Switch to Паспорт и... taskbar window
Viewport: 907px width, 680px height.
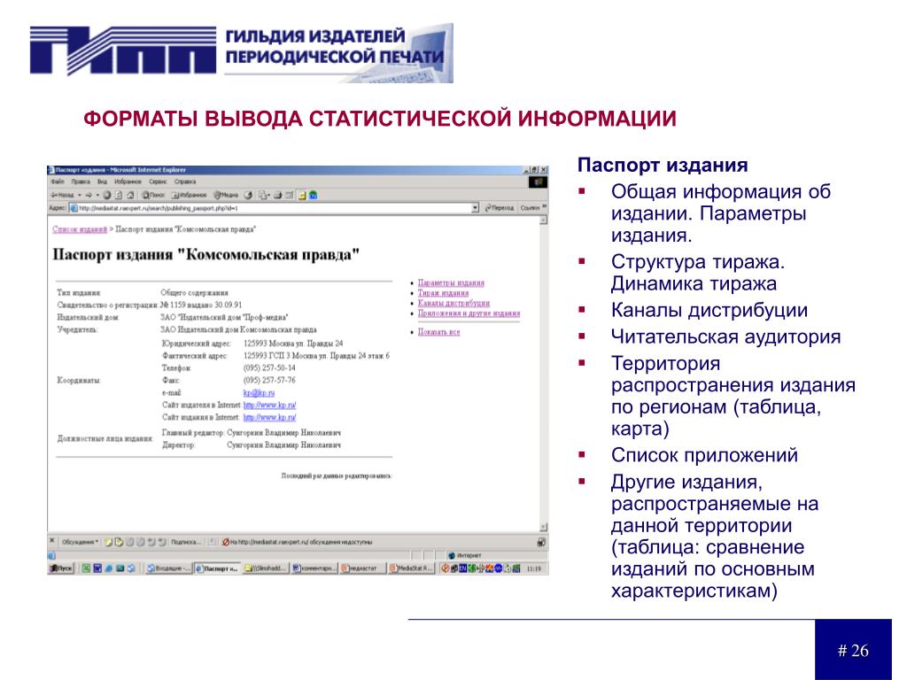[216, 568]
